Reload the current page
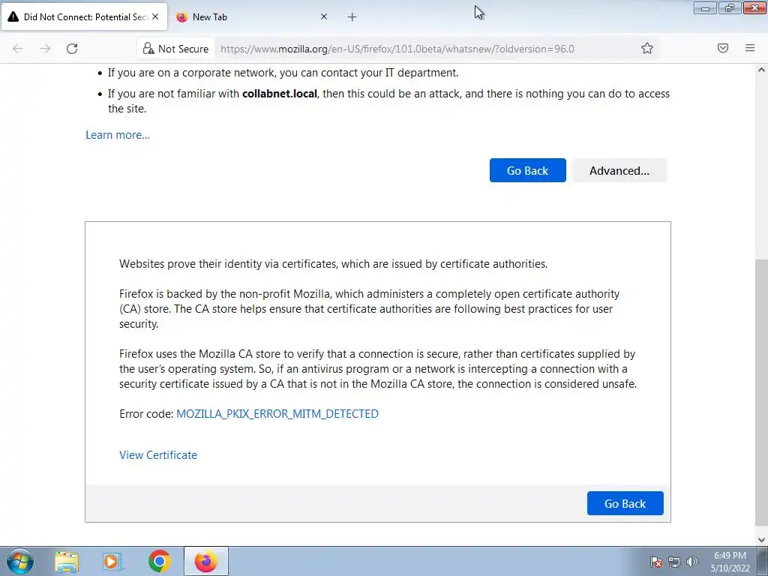The width and height of the screenshot is (768, 576). pos(72,49)
